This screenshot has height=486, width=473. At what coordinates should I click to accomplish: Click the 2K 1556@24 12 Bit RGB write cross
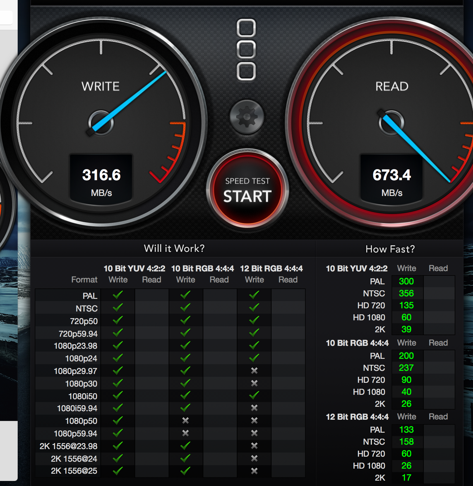254,458
